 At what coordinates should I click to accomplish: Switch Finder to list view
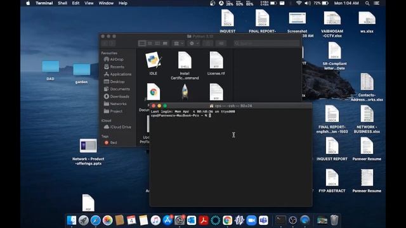pos(150,43)
